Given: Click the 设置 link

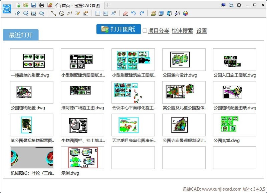Looking at the screenshot, I should tap(202, 31).
